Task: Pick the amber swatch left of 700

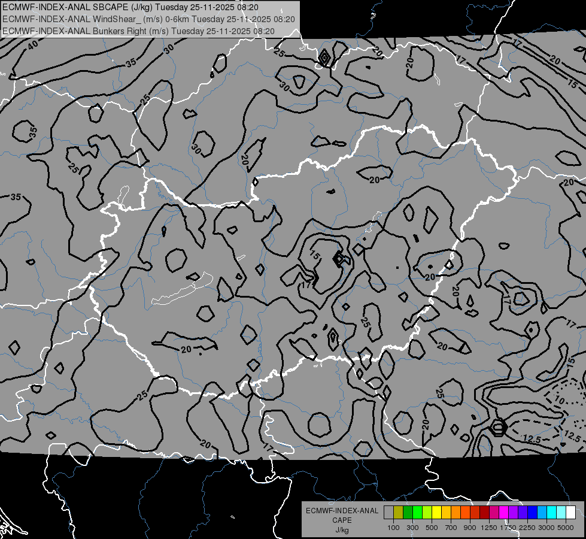Action: coord(446,512)
